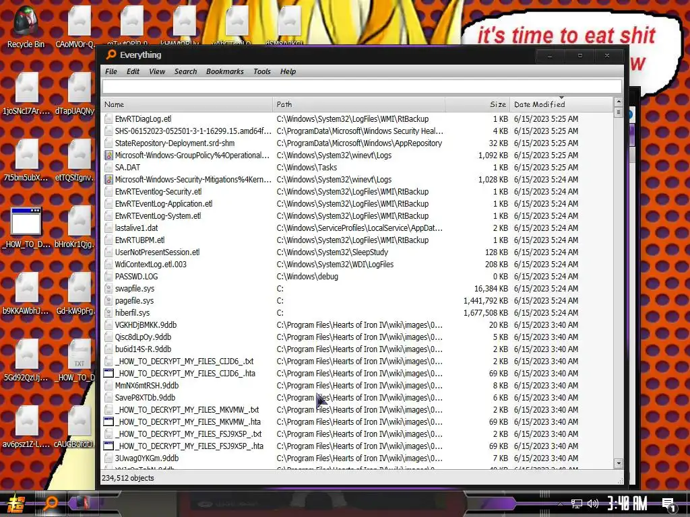The height and width of the screenshot is (517, 690).
Task: Click the swapfile.sys file icon
Action: 108,288
